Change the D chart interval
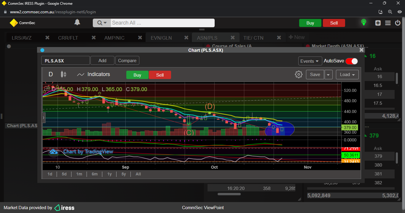The image size is (405, 213). [x=51, y=75]
